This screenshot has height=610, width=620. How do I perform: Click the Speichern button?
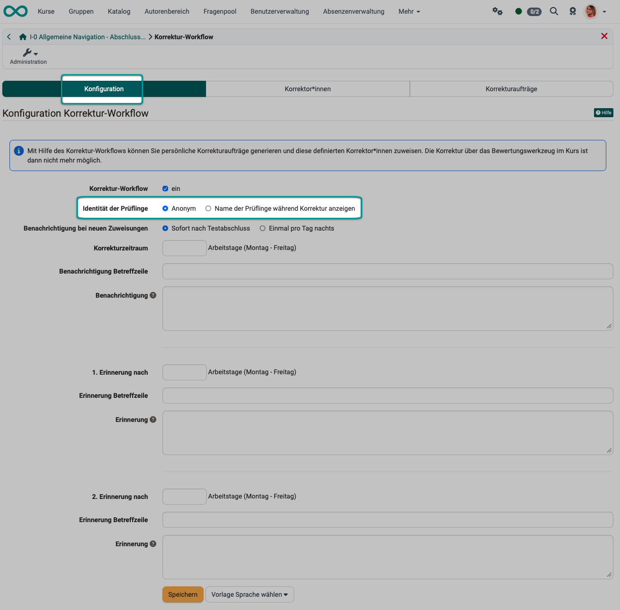(x=183, y=594)
